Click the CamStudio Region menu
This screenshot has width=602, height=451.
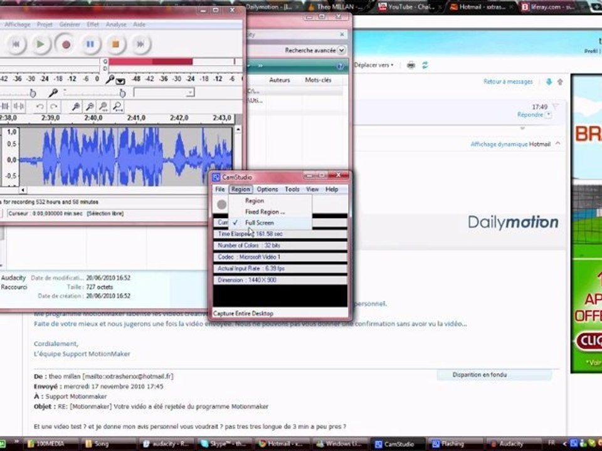click(x=240, y=189)
